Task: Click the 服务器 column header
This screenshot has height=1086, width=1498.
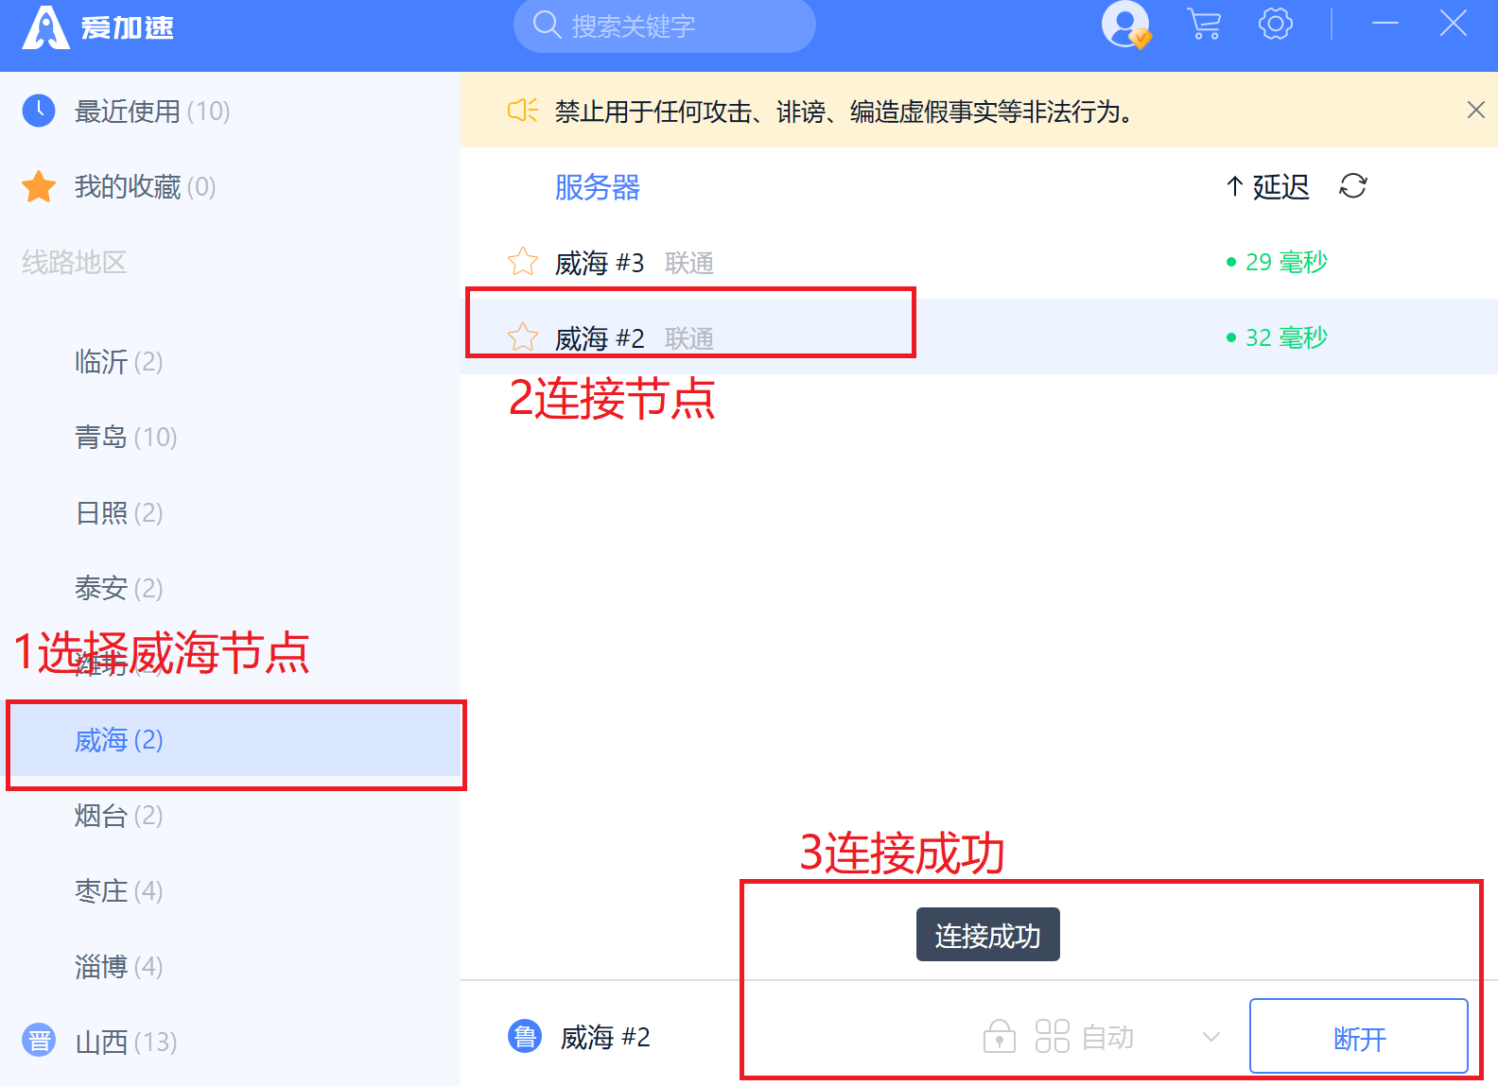Action: (x=598, y=187)
